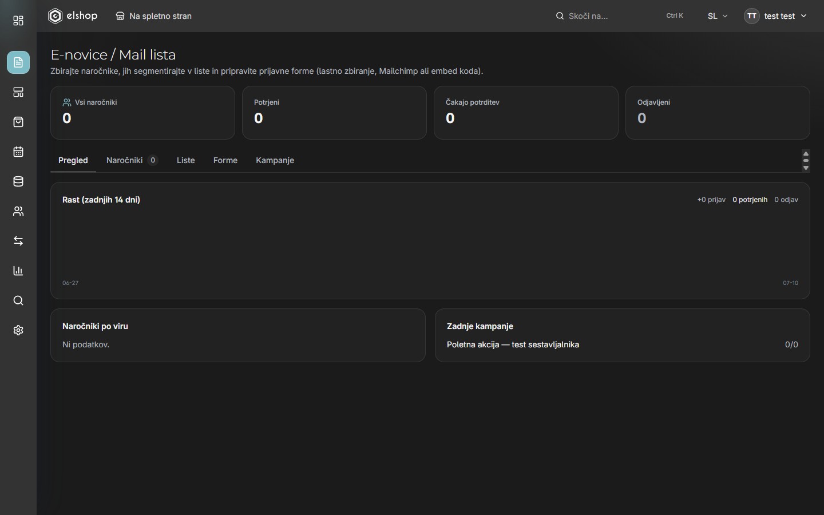Click the 0/0 campaign count

pyautogui.click(x=791, y=344)
